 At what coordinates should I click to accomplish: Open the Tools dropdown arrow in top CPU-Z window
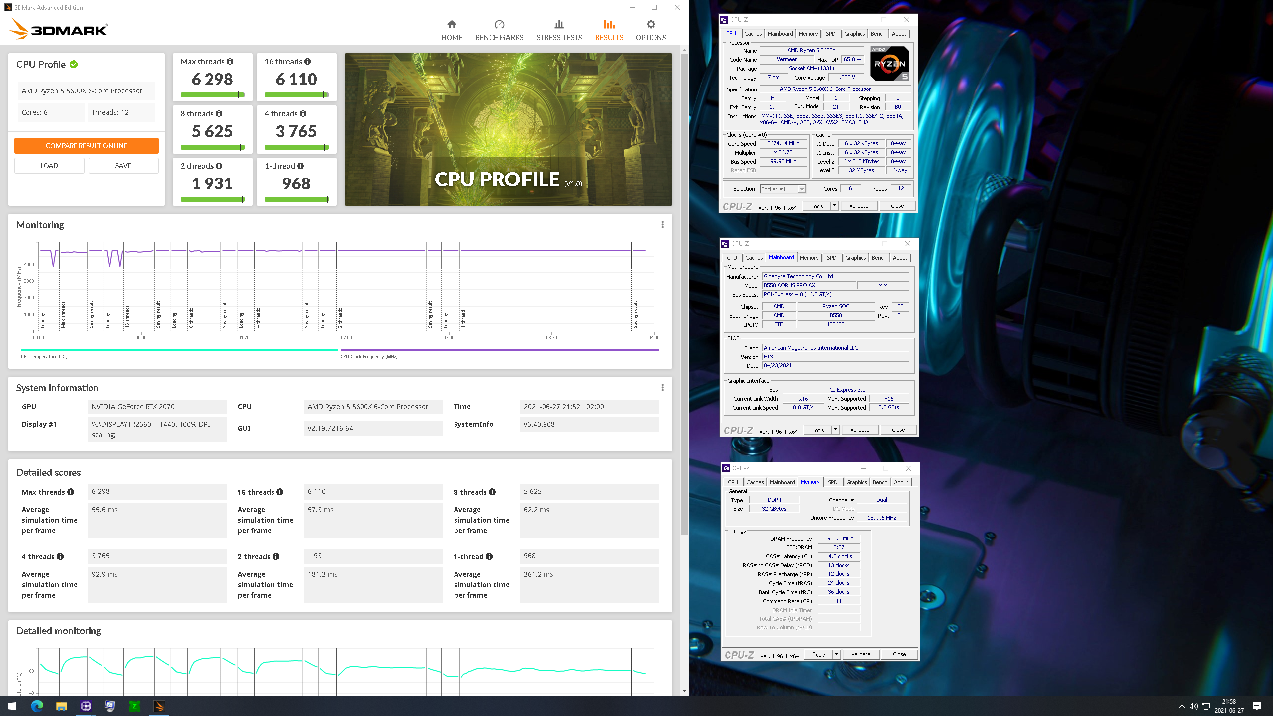[835, 206]
